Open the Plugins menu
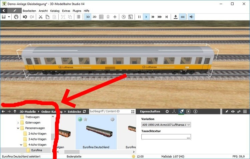The image size is (250, 159). (77, 11)
